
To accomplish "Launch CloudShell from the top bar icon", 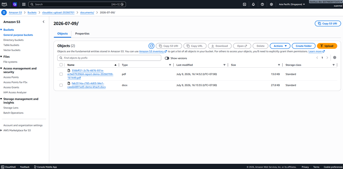I will click(244, 4).
